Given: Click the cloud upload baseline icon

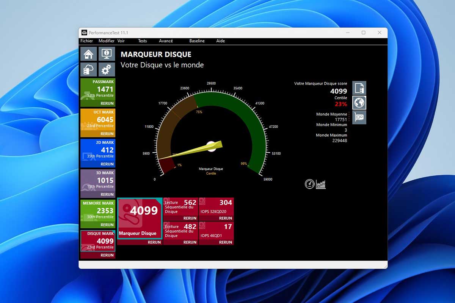Looking at the screenshot, I should 88,69.
